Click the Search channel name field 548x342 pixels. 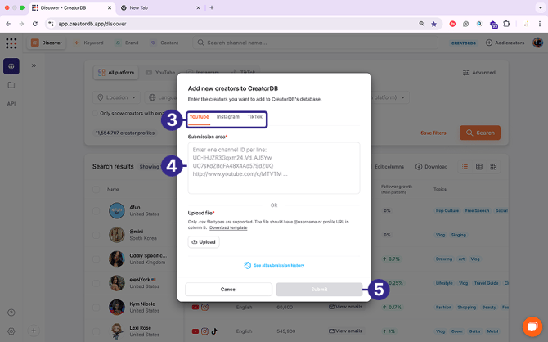[x=315, y=43]
